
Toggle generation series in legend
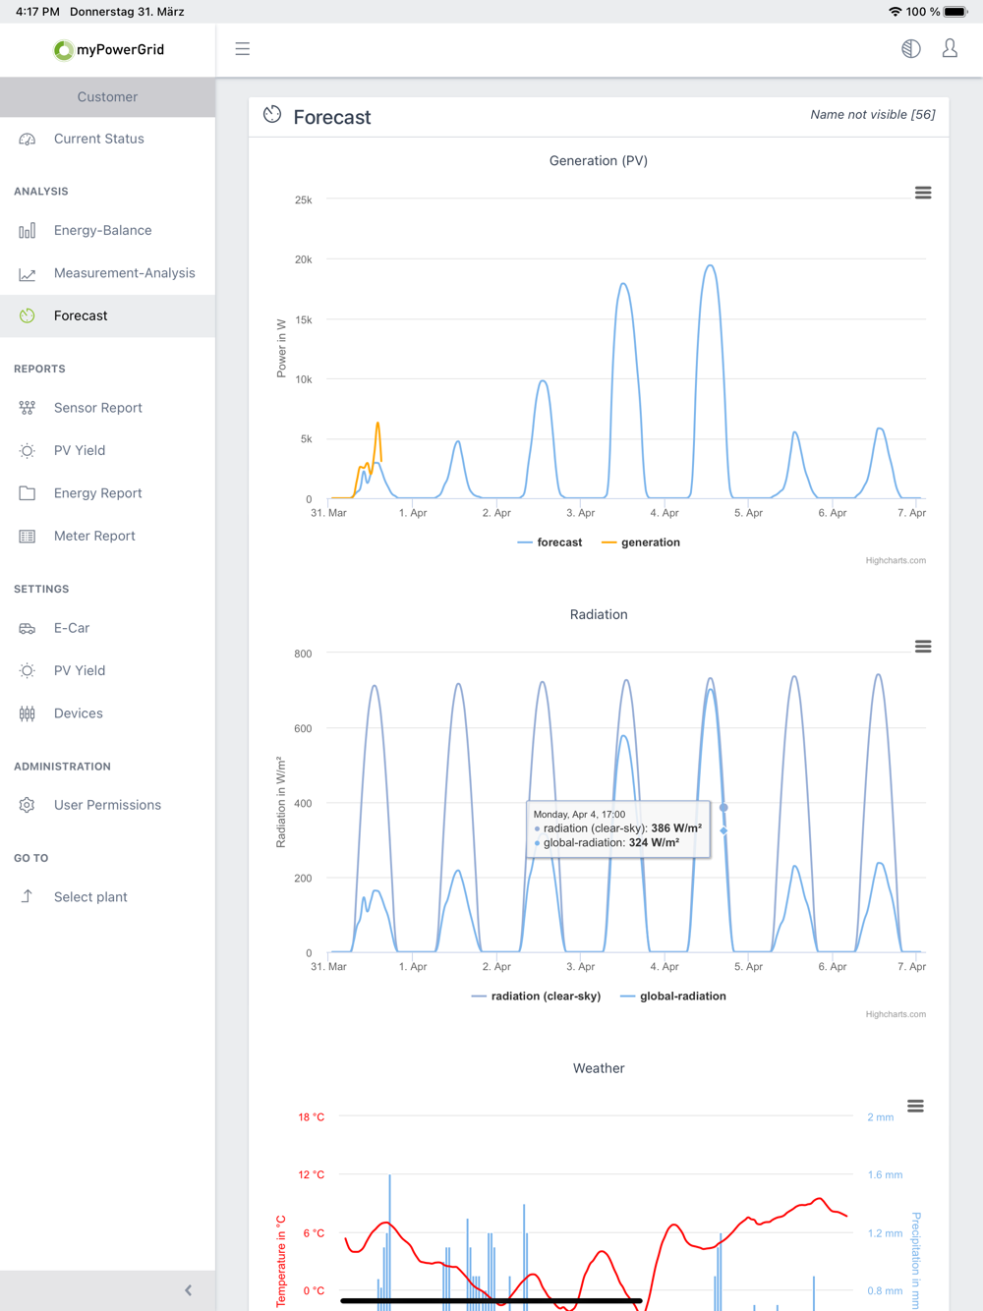click(x=641, y=542)
